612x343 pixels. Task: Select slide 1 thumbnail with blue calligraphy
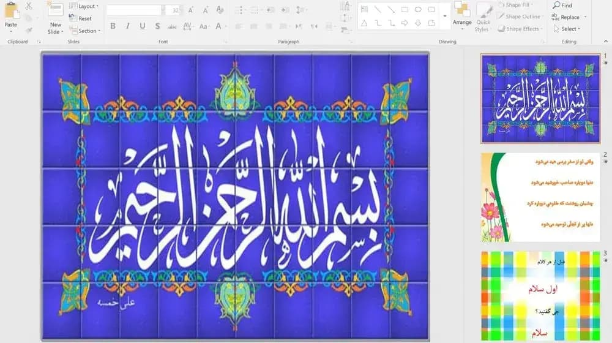point(540,99)
